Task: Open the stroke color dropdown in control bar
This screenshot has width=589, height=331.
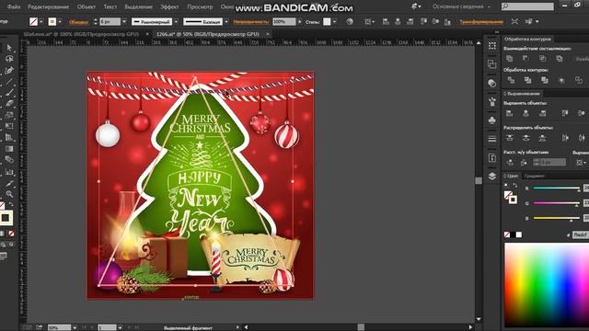Action: pos(60,22)
